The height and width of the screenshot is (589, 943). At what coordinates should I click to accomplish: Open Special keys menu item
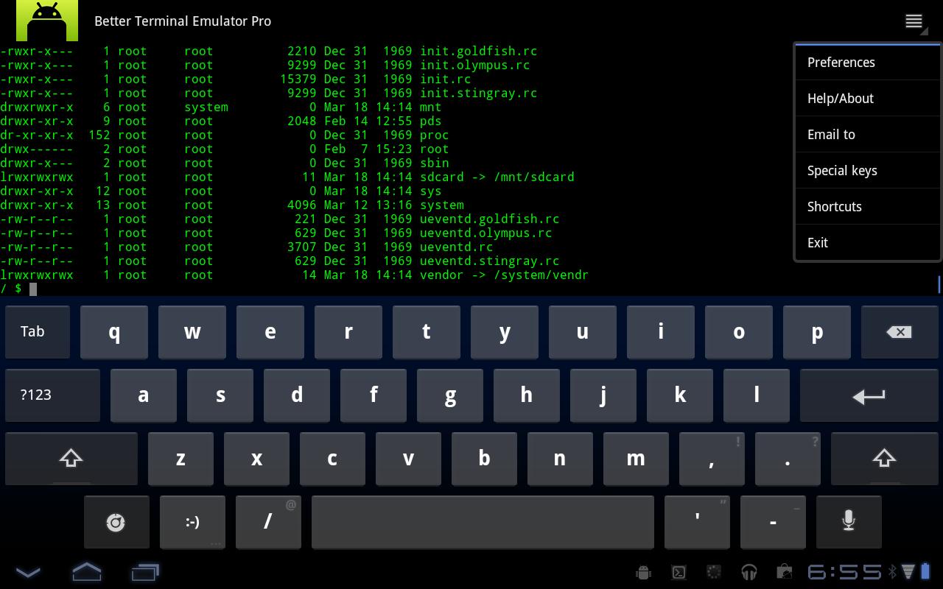click(x=867, y=171)
